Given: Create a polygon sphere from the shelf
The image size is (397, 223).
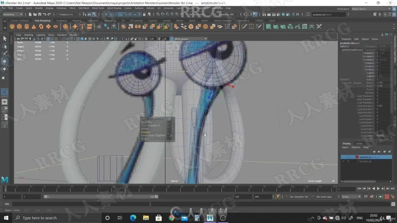Looking at the screenshot, I should click(12, 27).
